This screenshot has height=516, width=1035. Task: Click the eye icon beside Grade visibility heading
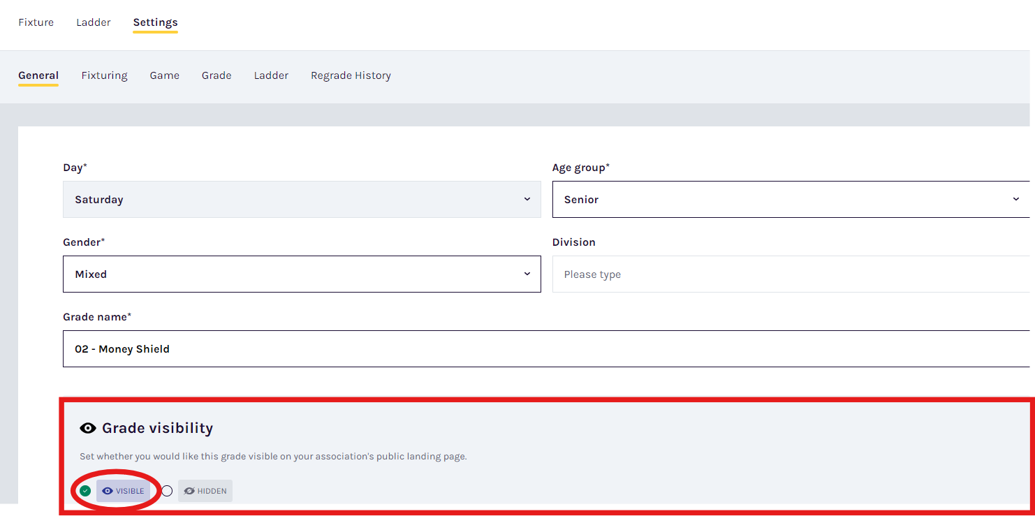(x=87, y=427)
